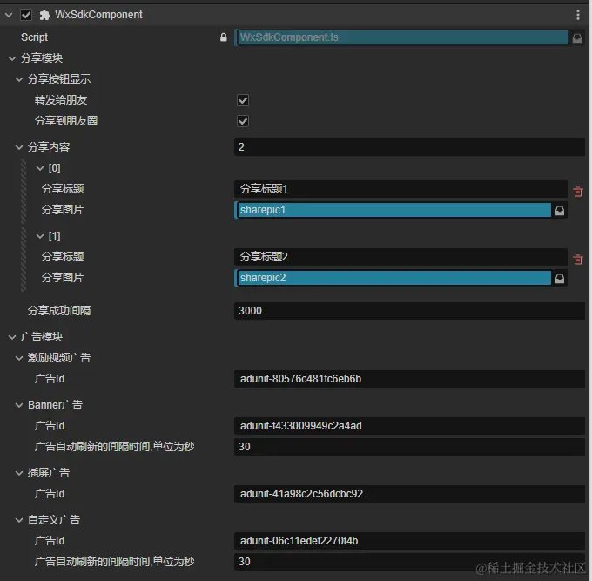Edit the Banner广告 refresh interval field
The image size is (592, 581).
tap(409, 447)
